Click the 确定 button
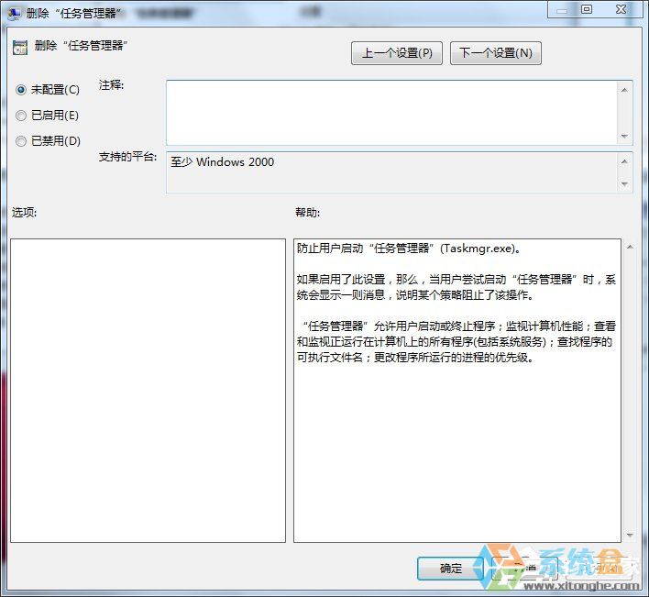Viewport: 649px width, 597px height. pyautogui.click(x=450, y=569)
